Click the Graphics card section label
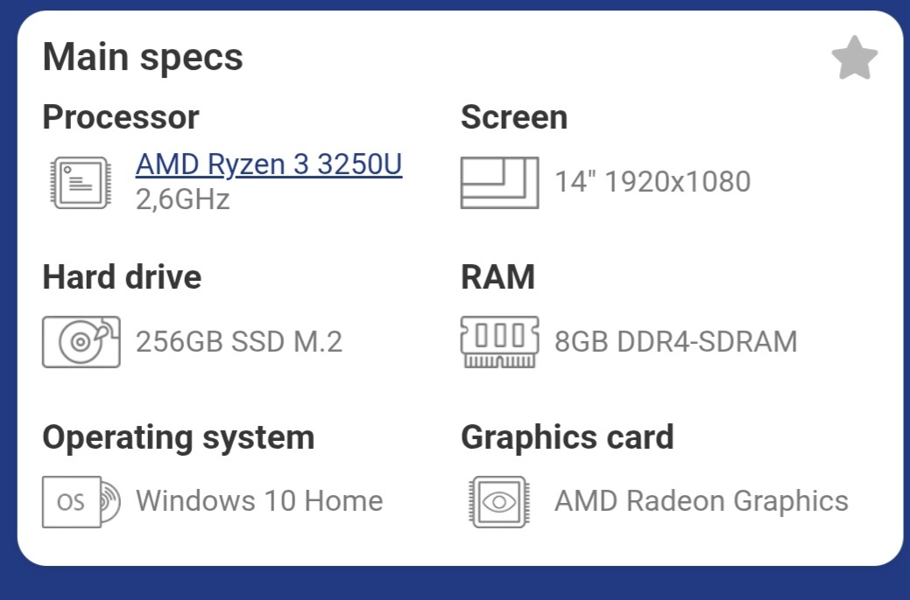Viewport: 910px width, 600px height. tap(568, 436)
